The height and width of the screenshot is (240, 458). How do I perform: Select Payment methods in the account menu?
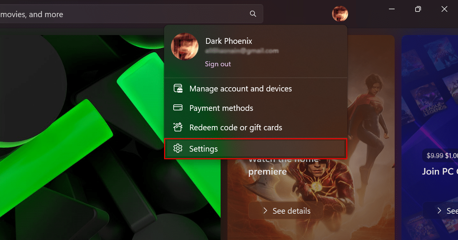click(x=221, y=108)
